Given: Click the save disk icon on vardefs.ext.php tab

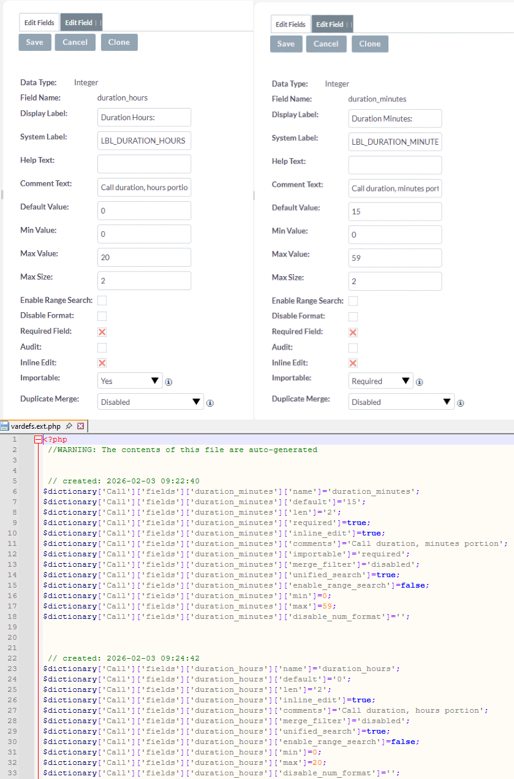Looking at the screenshot, I should click(x=6, y=426).
